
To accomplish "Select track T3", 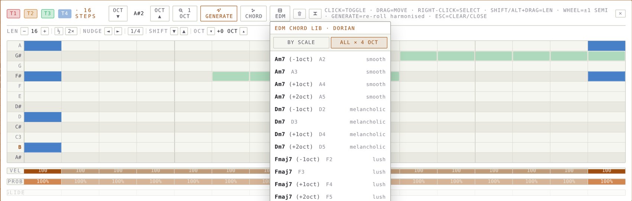I will (48, 14).
